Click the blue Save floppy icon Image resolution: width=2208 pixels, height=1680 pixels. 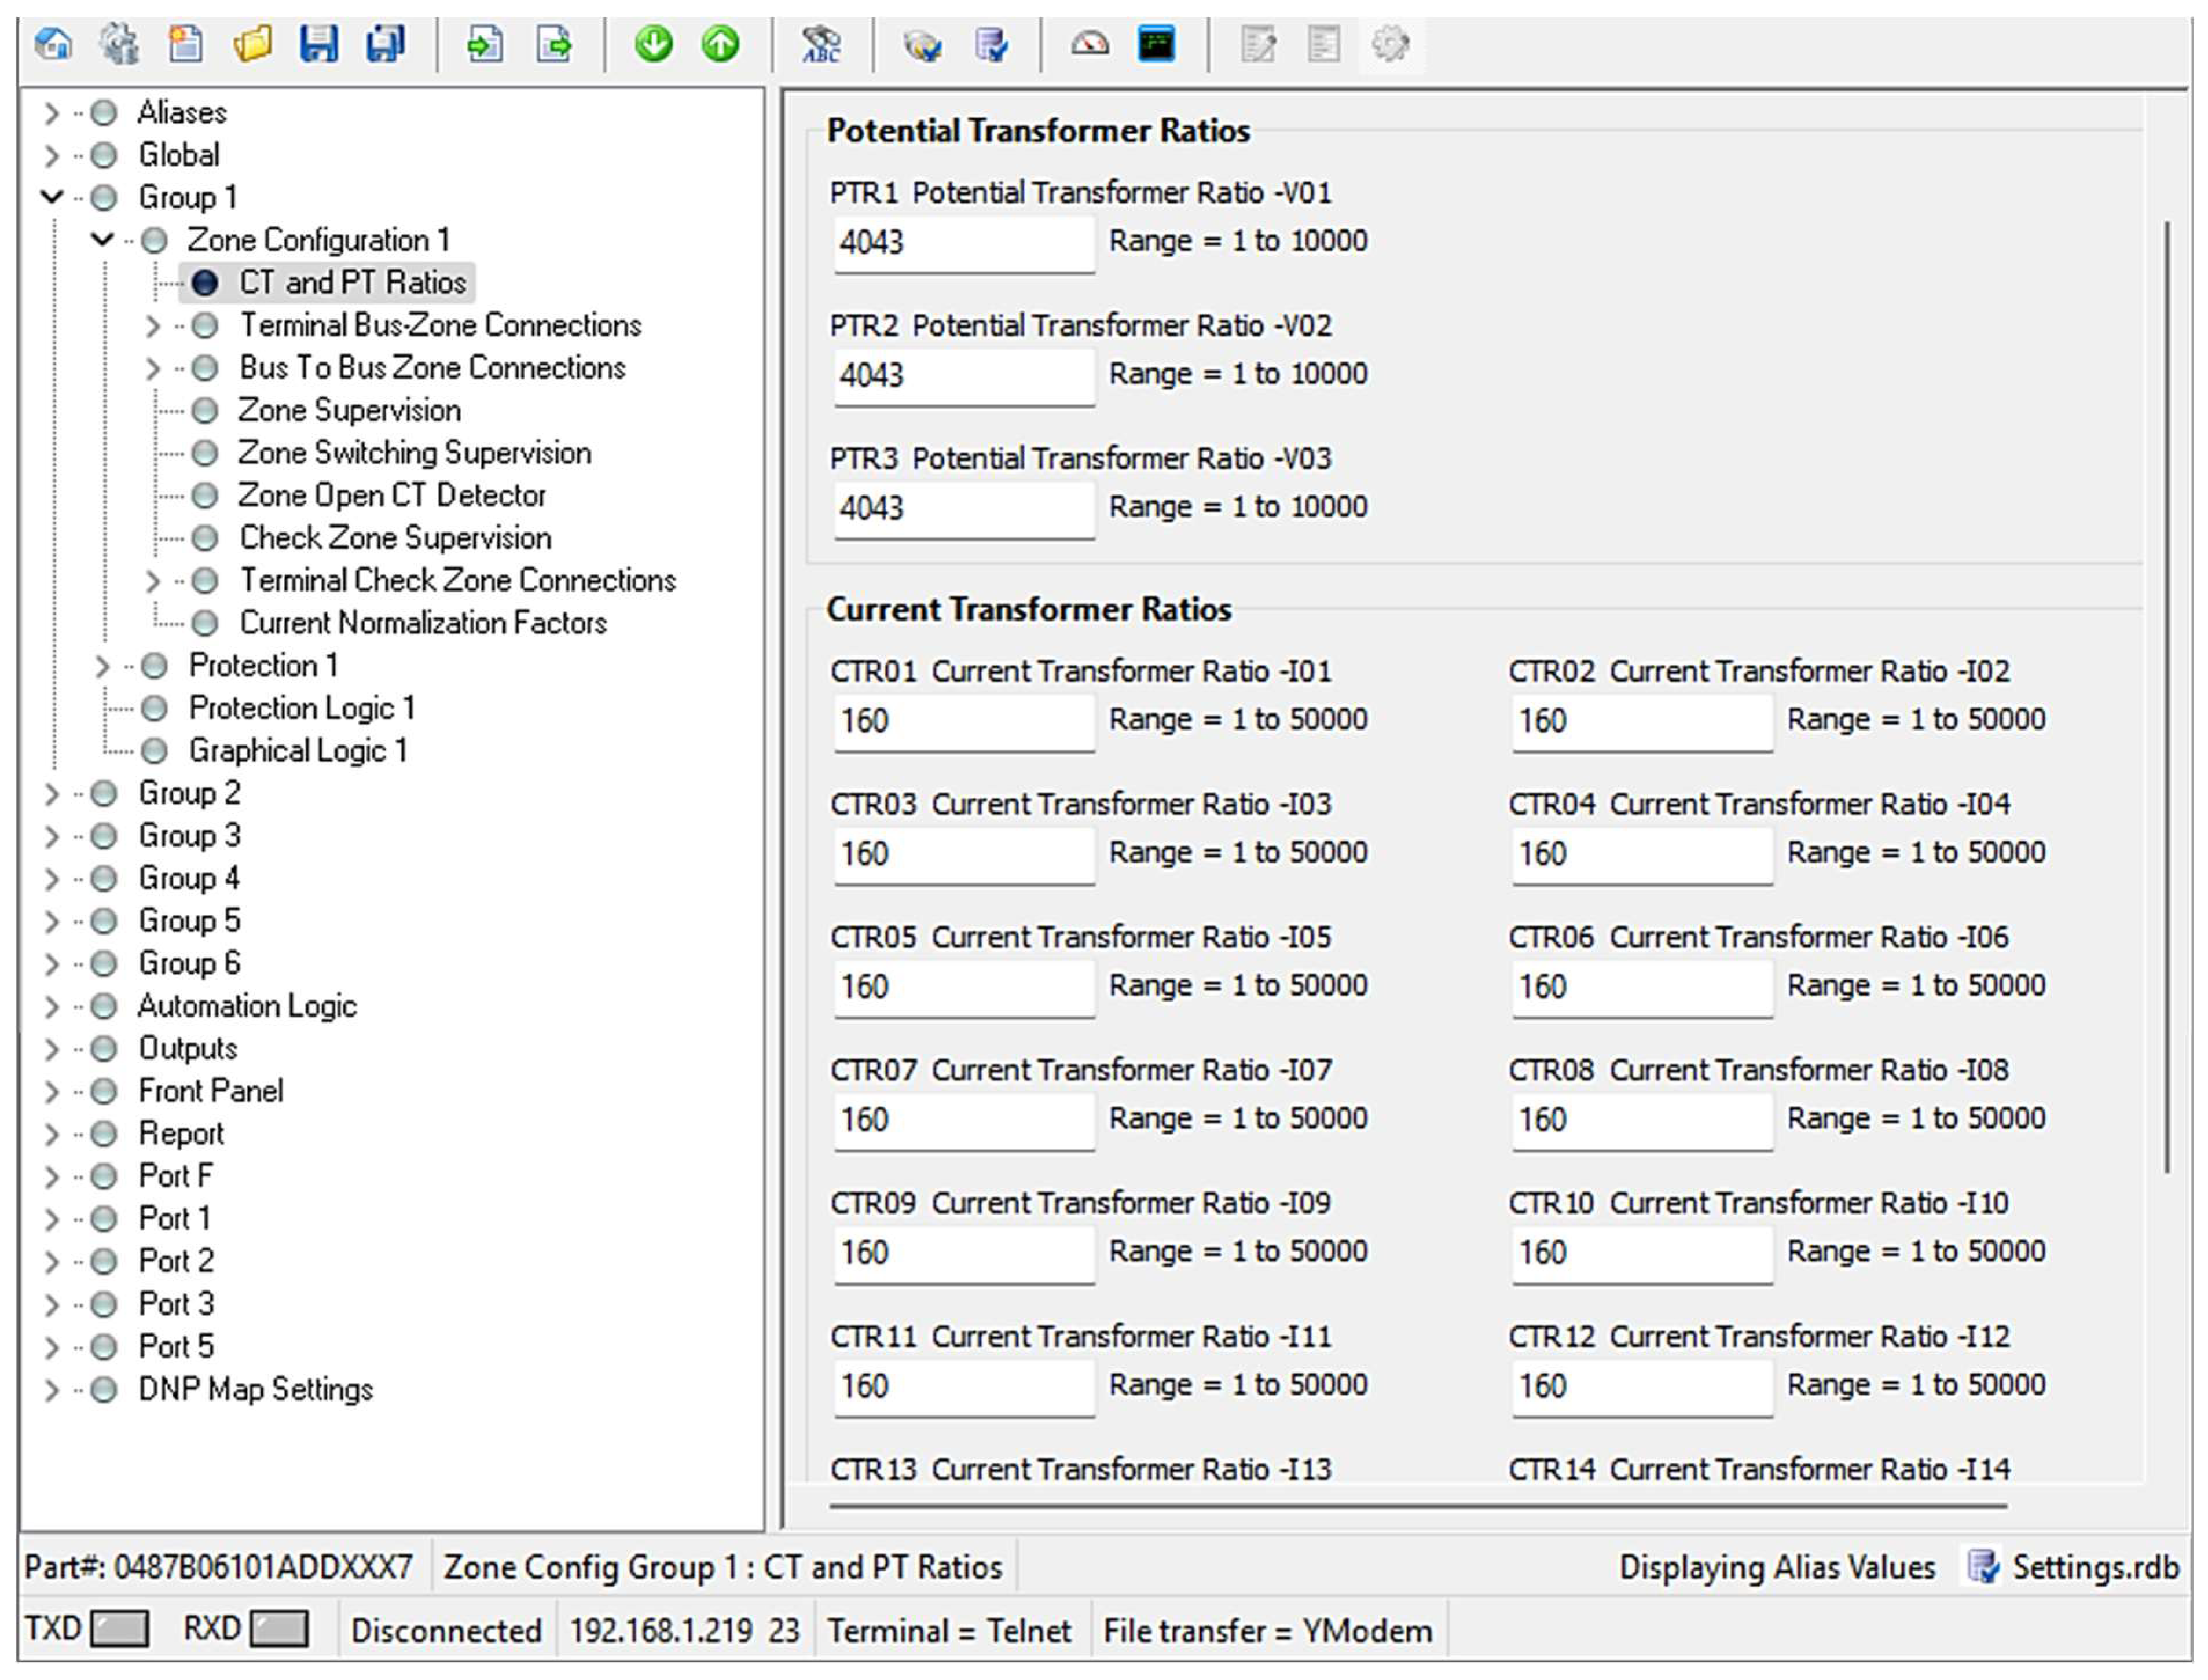pyautogui.click(x=318, y=44)
